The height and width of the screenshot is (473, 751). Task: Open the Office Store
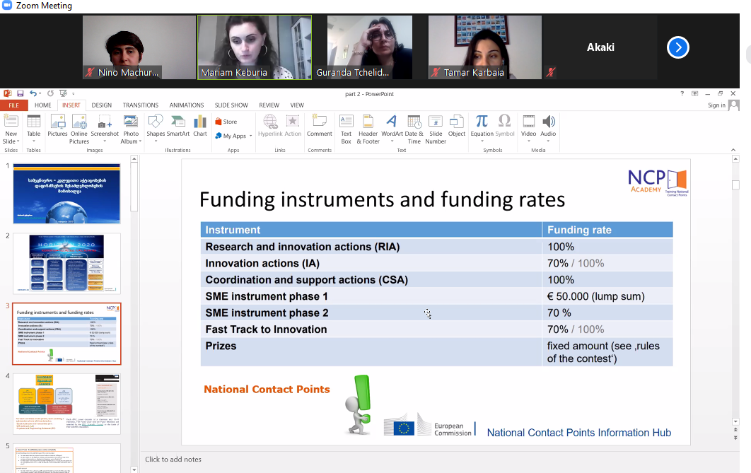pyautogui.click(x=226, y=122)
